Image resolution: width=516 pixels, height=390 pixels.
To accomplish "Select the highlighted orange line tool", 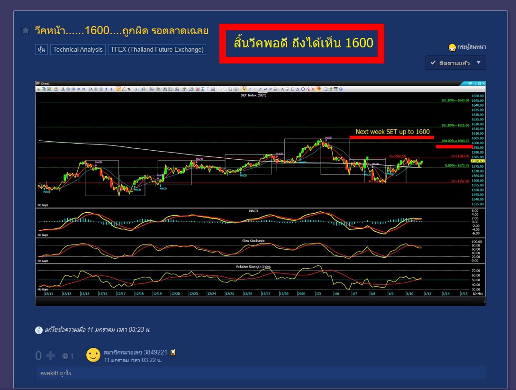I will click(x=118, y=89).
